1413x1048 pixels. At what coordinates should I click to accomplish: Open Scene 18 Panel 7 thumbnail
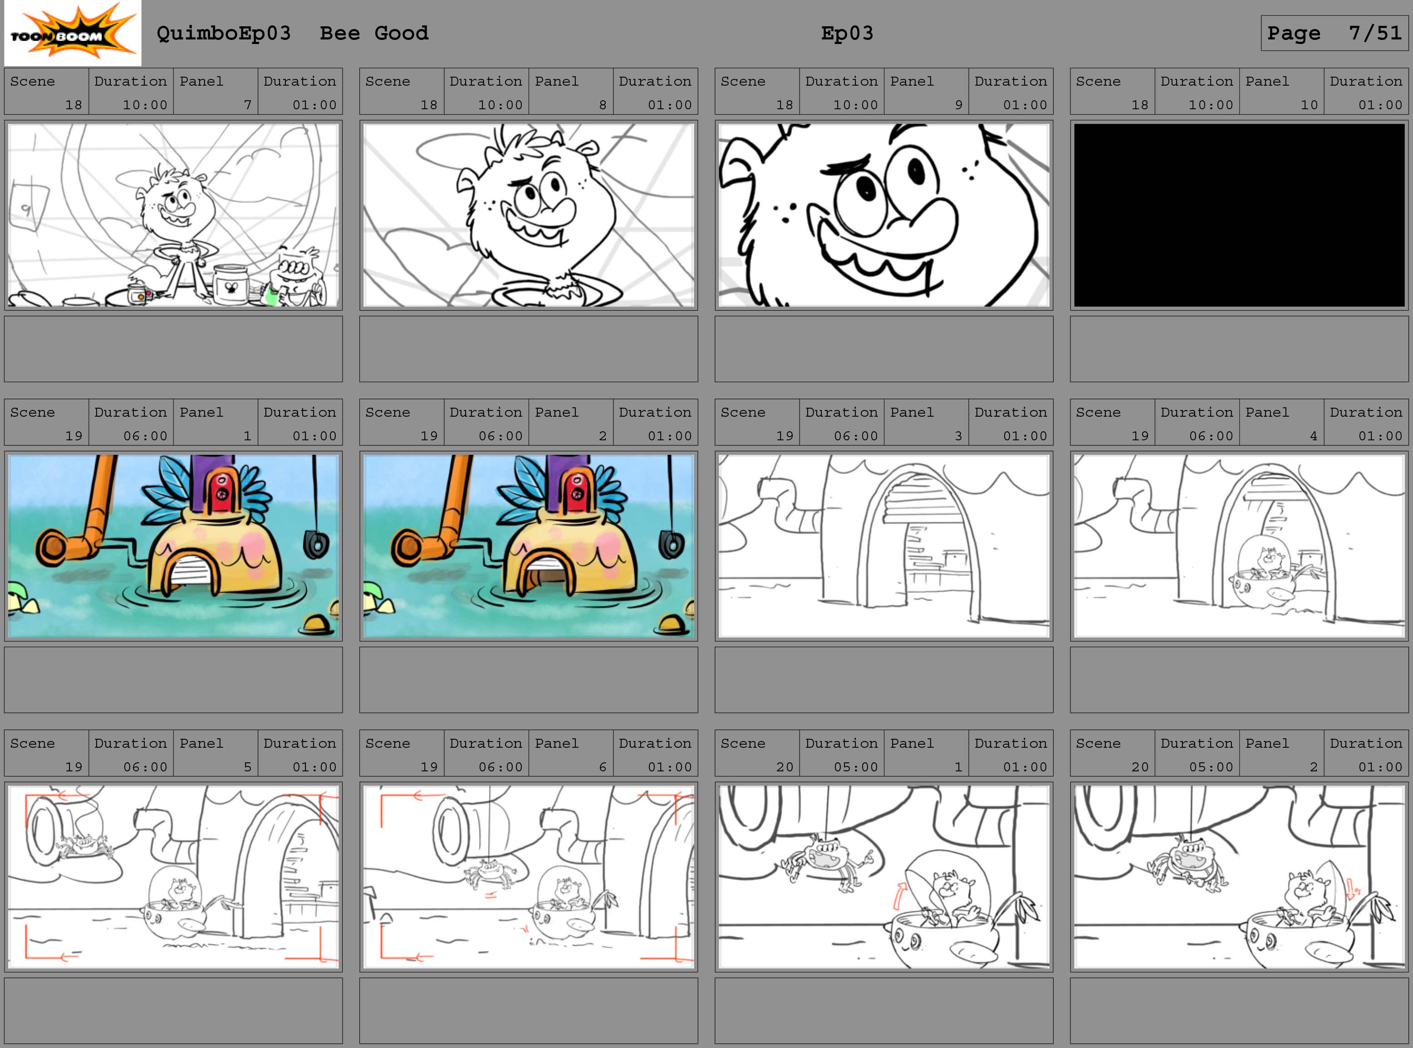[173, 215]
